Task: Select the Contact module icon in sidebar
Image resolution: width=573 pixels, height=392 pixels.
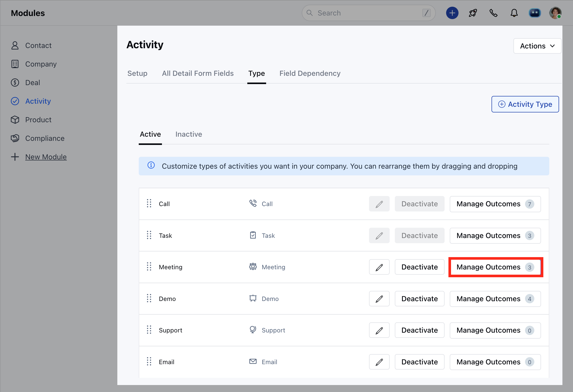Action: click(15, 45)
